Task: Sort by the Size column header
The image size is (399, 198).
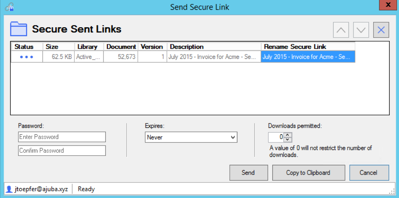Action: [52, 47]
